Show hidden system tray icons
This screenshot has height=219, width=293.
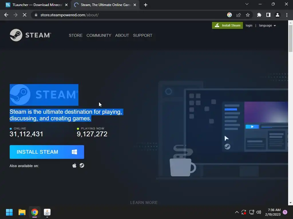pyautogui.click(x=237, y=212)
